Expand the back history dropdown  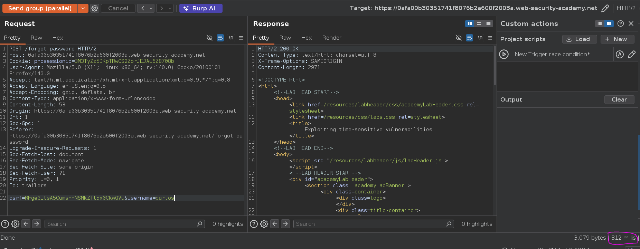pos(151,8)
